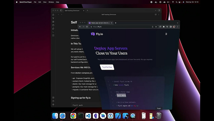Toggle the Obsidian right sidebar

pos(159,10)
